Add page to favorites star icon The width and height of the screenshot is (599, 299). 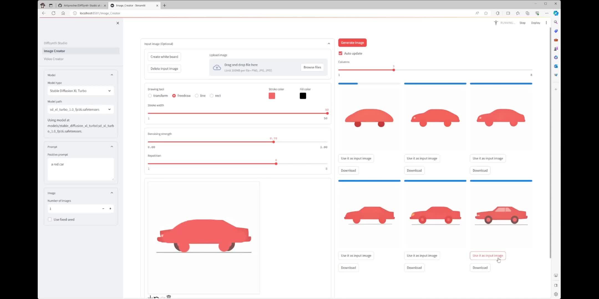[x=486, y=13]
